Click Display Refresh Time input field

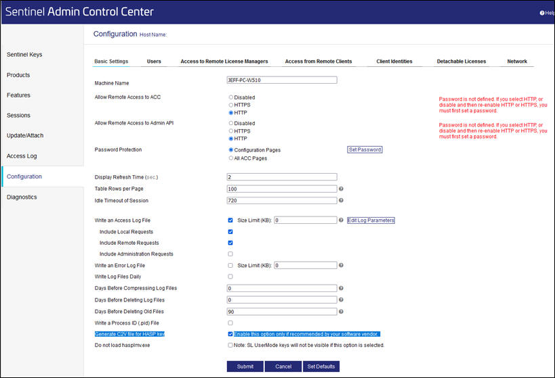click(x=282, y=177)
